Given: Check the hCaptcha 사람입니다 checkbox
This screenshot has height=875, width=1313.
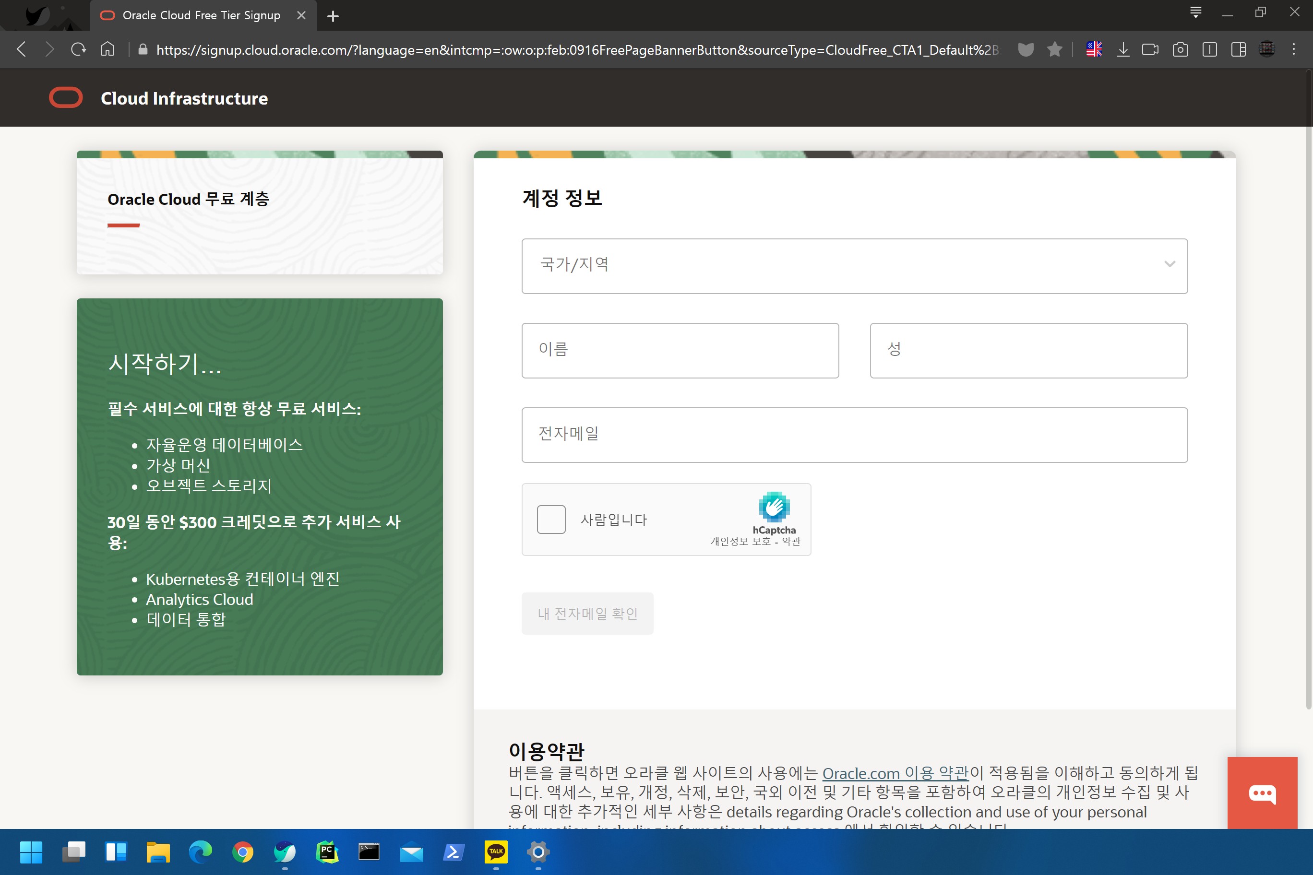Looking at the screenshot, I should (x=551, y=520).
